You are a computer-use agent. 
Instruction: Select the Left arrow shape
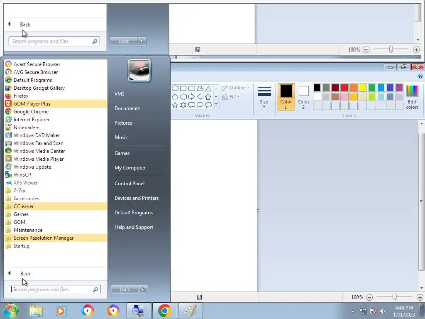pos(200,96)
